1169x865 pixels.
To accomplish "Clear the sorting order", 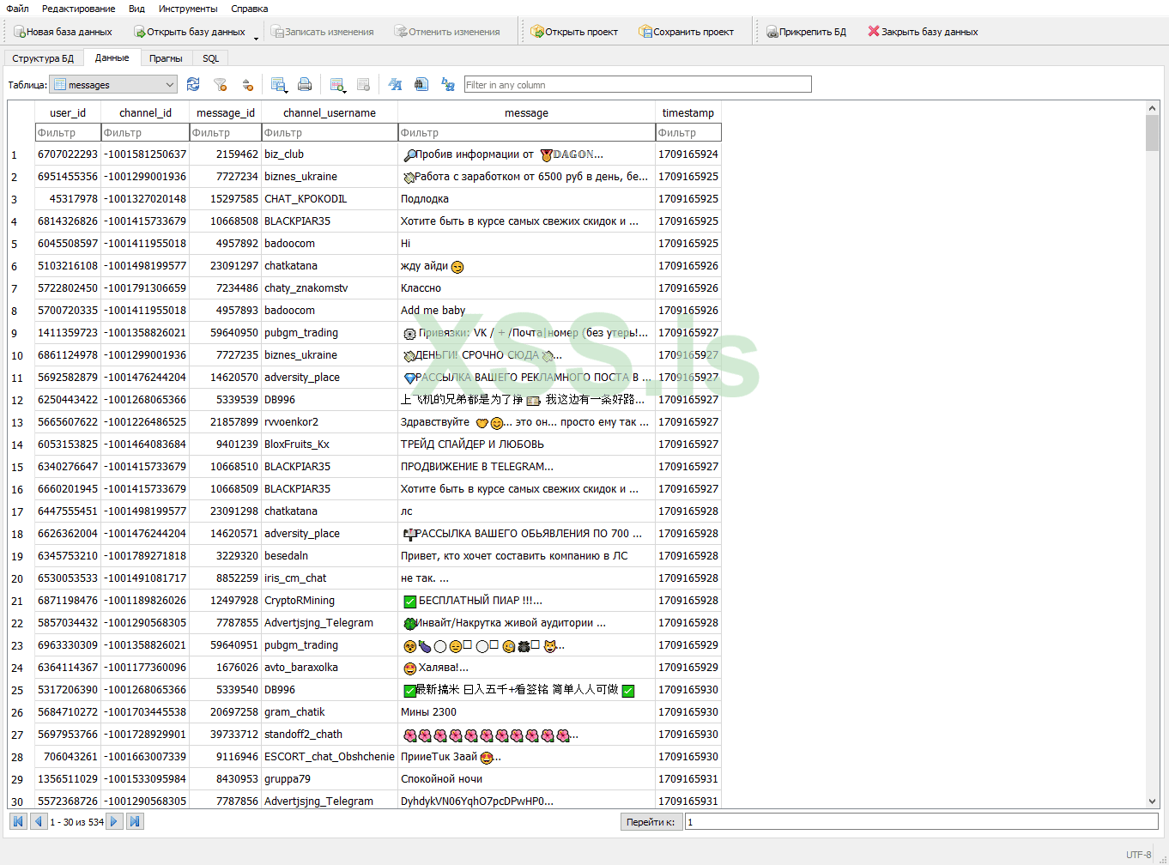I will pos(247,84).
